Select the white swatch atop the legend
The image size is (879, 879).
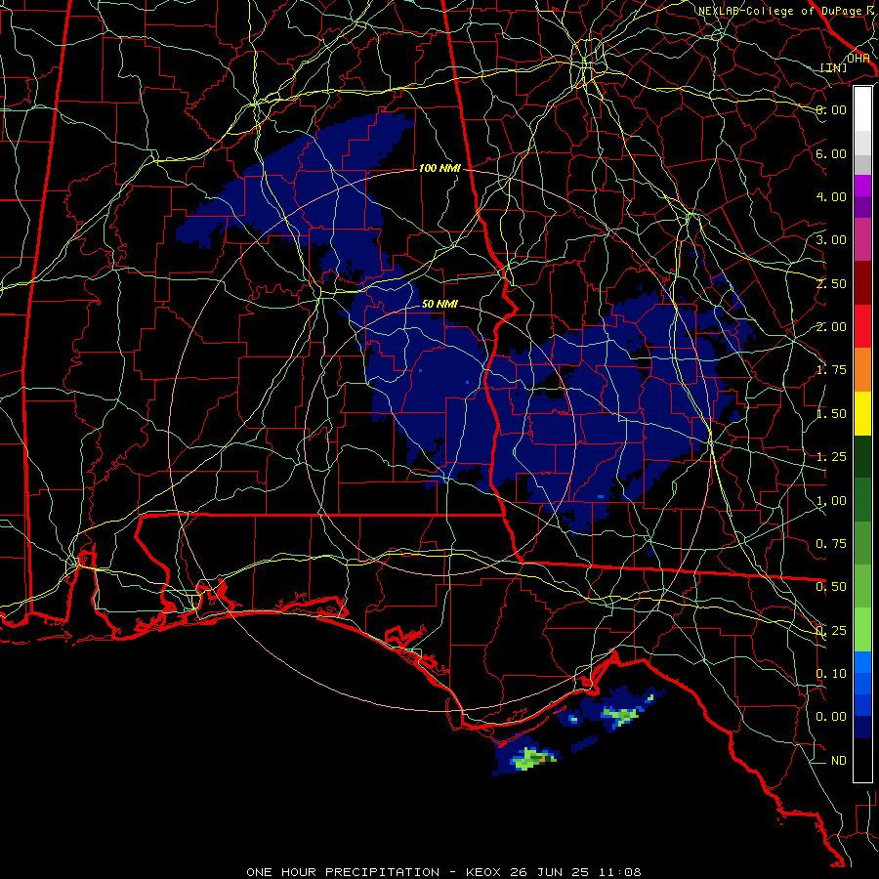coord(862,109)
